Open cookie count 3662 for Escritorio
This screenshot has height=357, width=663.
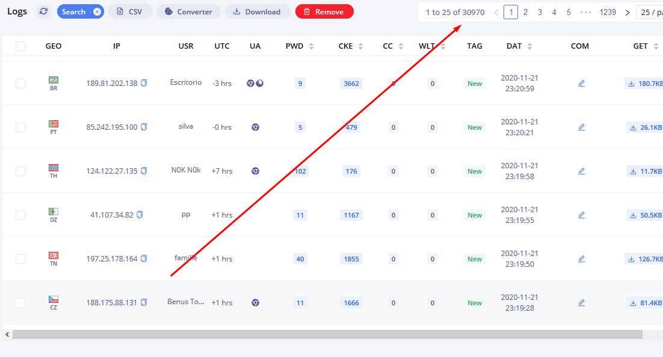[x=351, y=84]
